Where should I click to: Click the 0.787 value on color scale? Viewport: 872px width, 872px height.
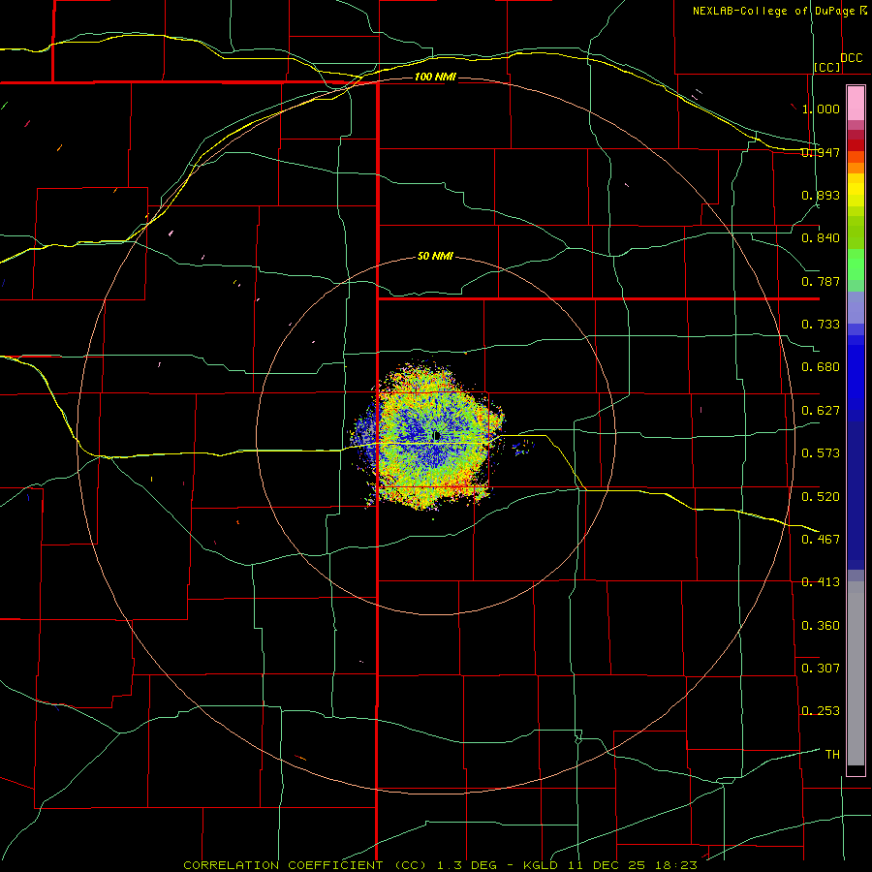coord(821,281)
